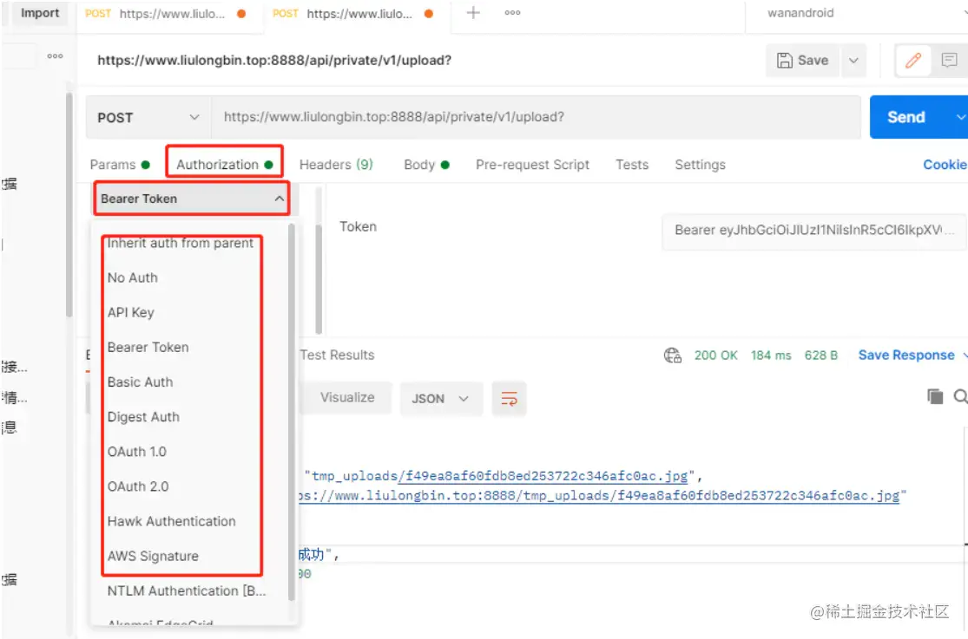968x639 pixels.
Task: Choose Basic Auth option
Action: point(140,381)
